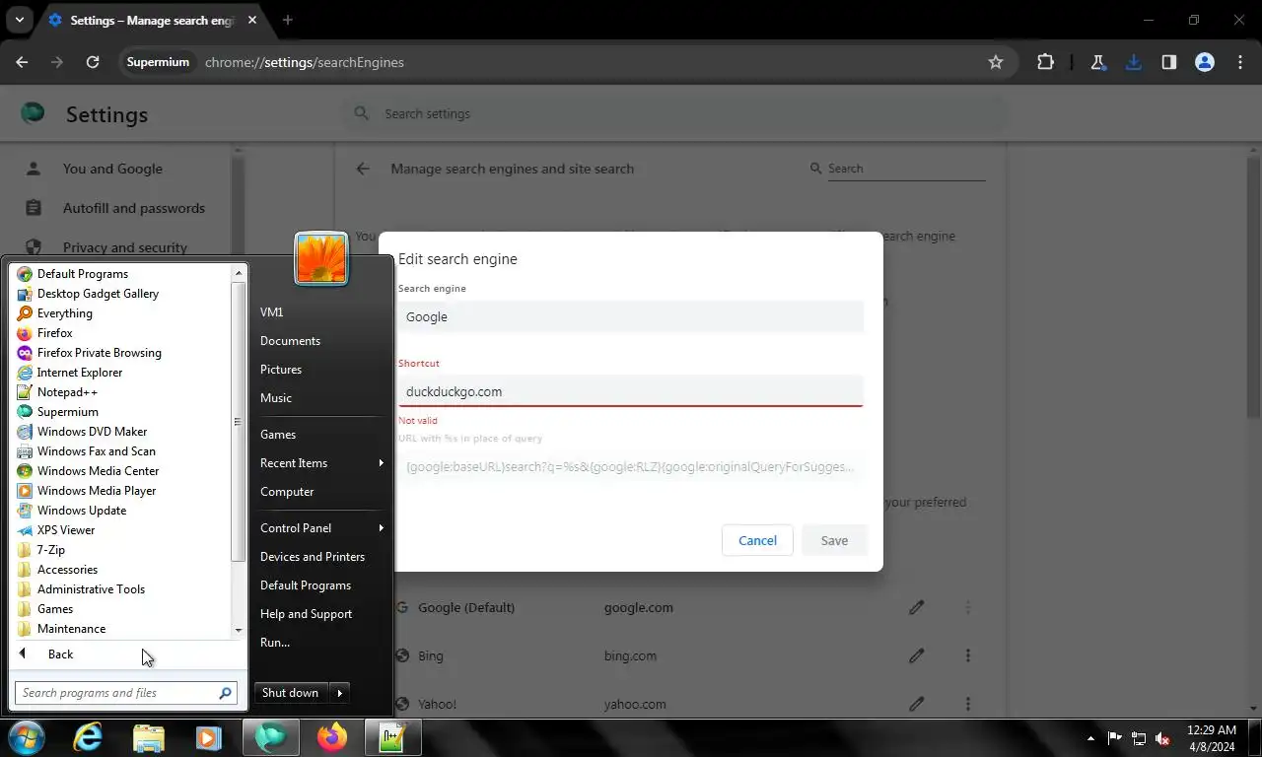
Task: Click the Save button in dialog
Action: [x=834, y=540]
